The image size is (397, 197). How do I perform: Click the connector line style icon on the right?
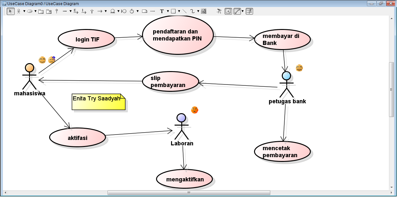[x=237, y=11]
